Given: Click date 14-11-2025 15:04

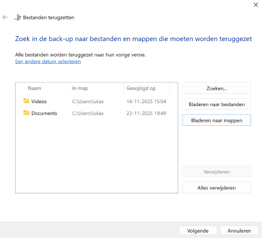Looking at the screenshot, I should [146, 101].
